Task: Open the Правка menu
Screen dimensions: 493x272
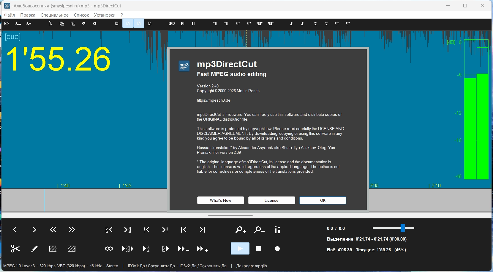Action: (x=28, y=15)
